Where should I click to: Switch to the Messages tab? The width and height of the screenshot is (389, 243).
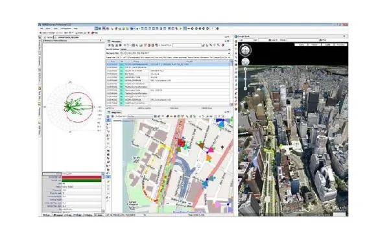click(x=115, y=41)
